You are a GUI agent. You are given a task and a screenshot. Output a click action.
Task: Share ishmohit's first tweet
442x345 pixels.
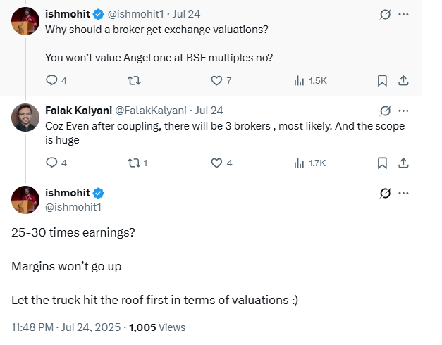click(x=403, y=81)
